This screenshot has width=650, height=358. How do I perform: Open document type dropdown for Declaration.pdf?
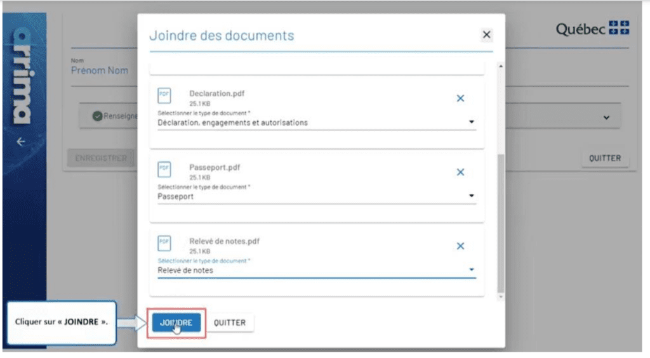click(316, 122)
